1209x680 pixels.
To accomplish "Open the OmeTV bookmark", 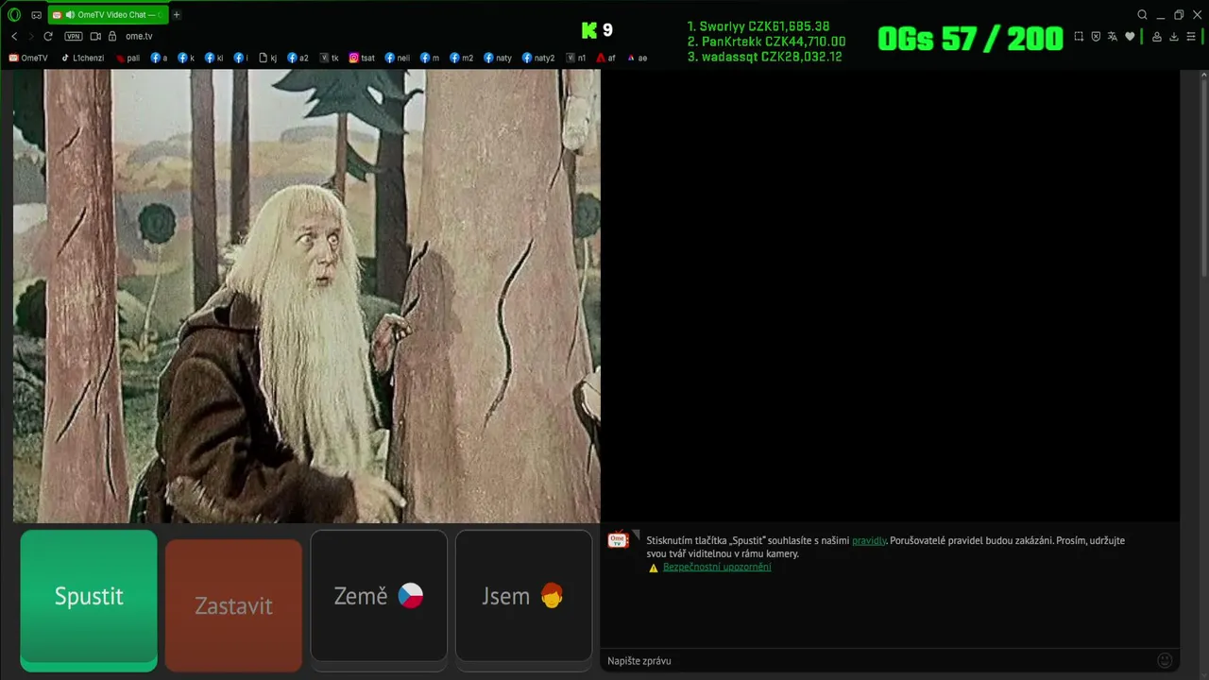I will tap(28, 58).
